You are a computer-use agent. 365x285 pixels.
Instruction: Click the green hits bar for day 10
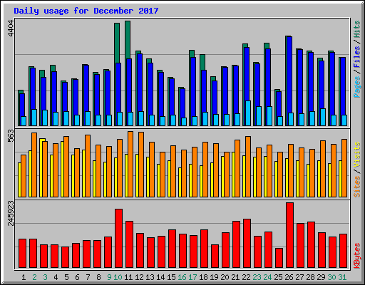[x=117, y=43]
